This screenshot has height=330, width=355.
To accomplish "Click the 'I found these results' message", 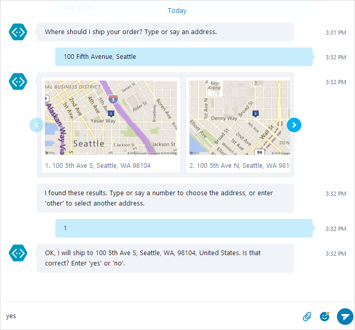I will tap(165, 199).
